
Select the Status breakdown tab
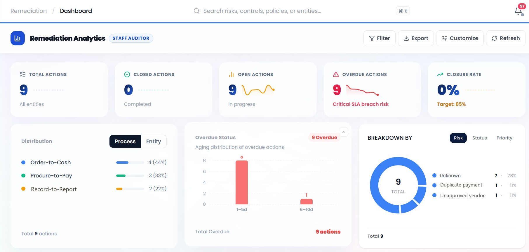point(480,138)
